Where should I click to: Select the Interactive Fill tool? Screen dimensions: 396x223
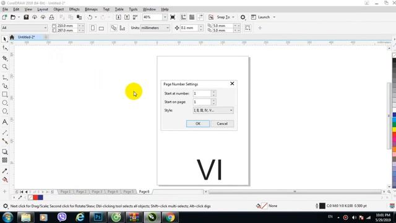tap(4, 180)
